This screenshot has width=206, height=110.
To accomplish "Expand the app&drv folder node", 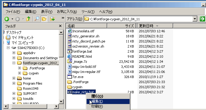I will pyautogui.click(x=14, y=53).
